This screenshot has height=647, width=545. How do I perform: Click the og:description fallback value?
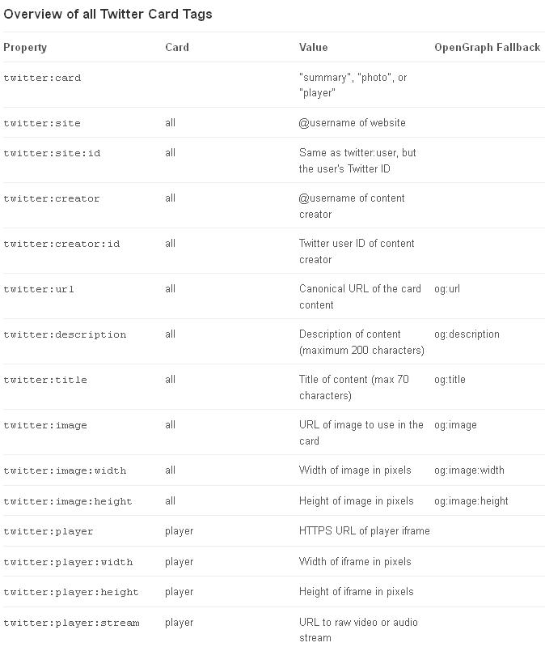(x=467, y=334)
